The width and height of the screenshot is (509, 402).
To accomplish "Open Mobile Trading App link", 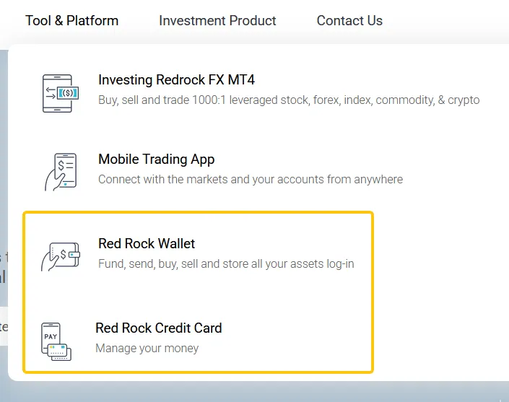I will (x=156, y=160).
